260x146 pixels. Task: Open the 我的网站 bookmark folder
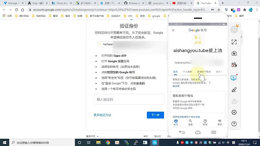pos(39,16)
